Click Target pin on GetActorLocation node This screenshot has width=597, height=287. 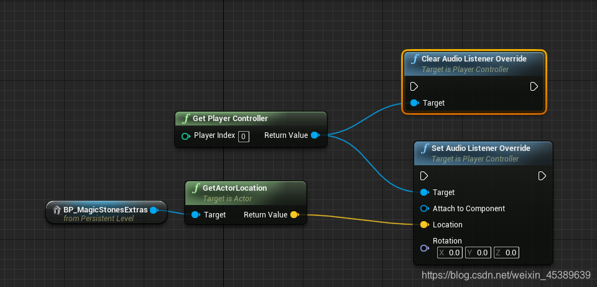(x=196, y=215)
